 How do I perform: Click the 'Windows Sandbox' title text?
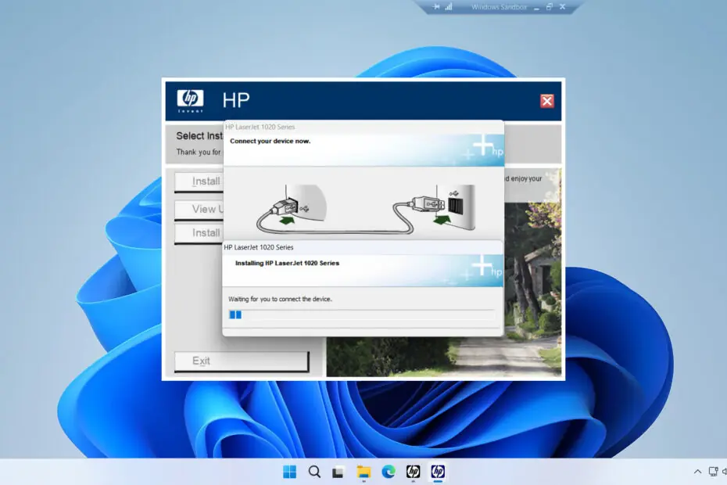point(499,7)
